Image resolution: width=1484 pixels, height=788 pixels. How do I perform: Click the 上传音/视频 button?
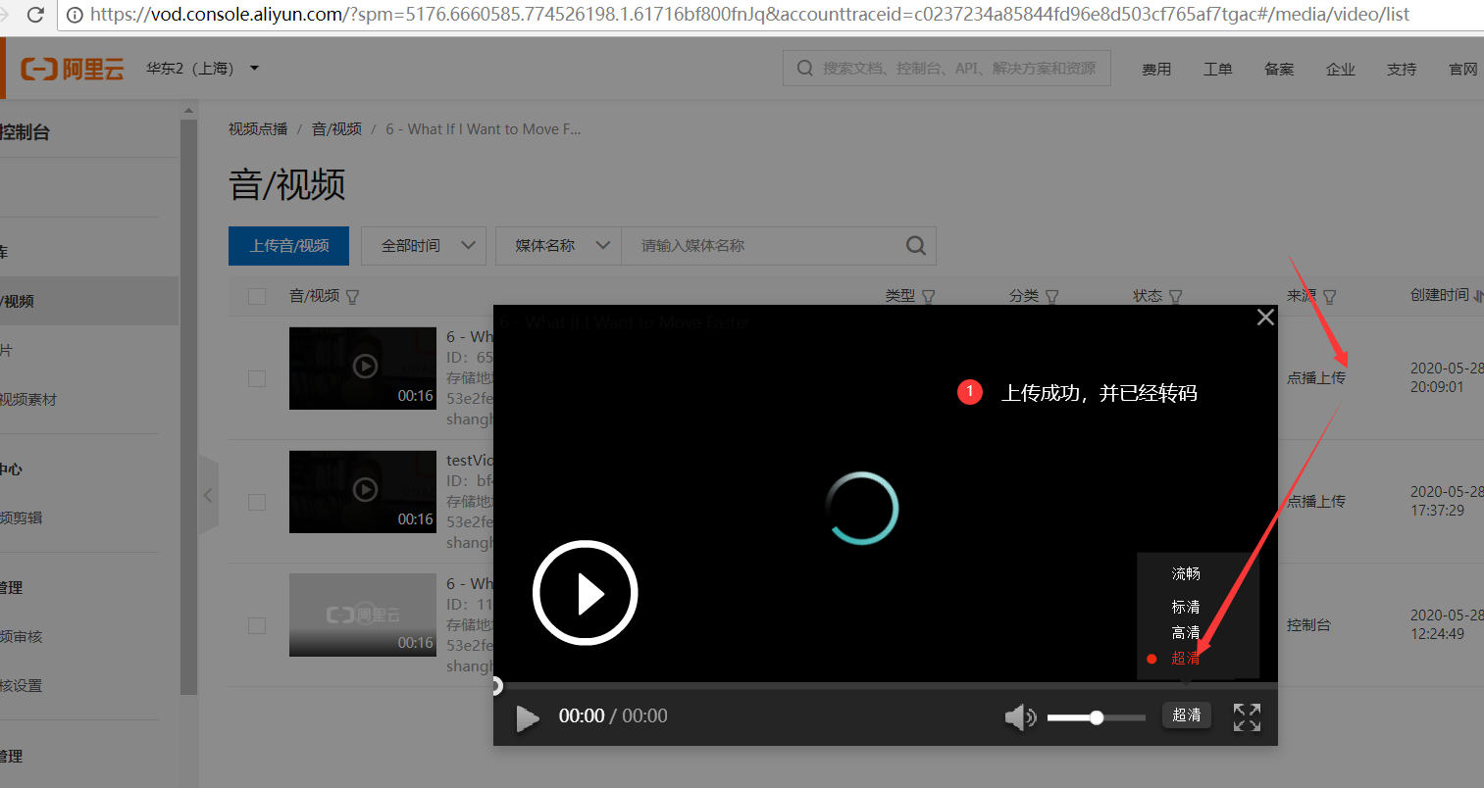[288, 246]
